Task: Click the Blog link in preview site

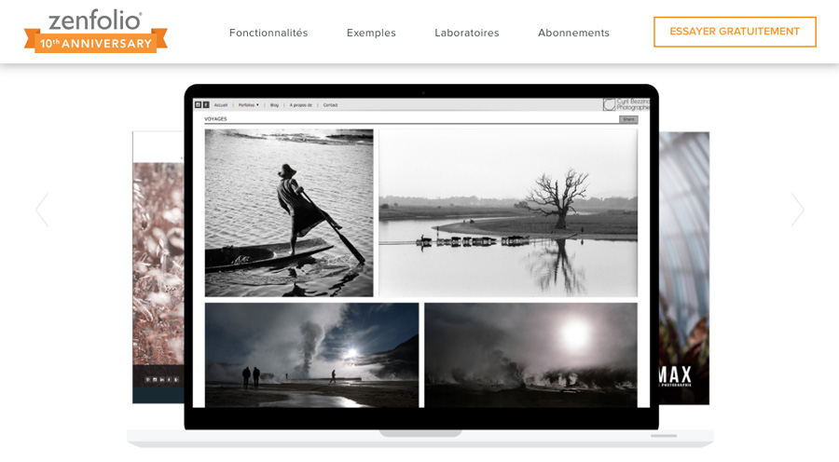Action: (274, 105)
